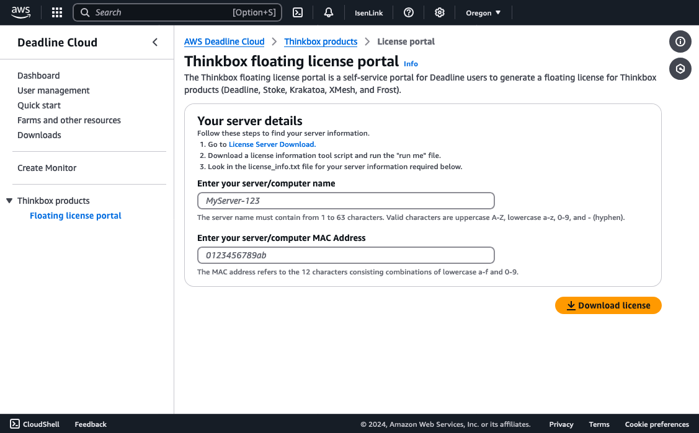
Task: Click the AWS home logo
Action: pos(20,12)
